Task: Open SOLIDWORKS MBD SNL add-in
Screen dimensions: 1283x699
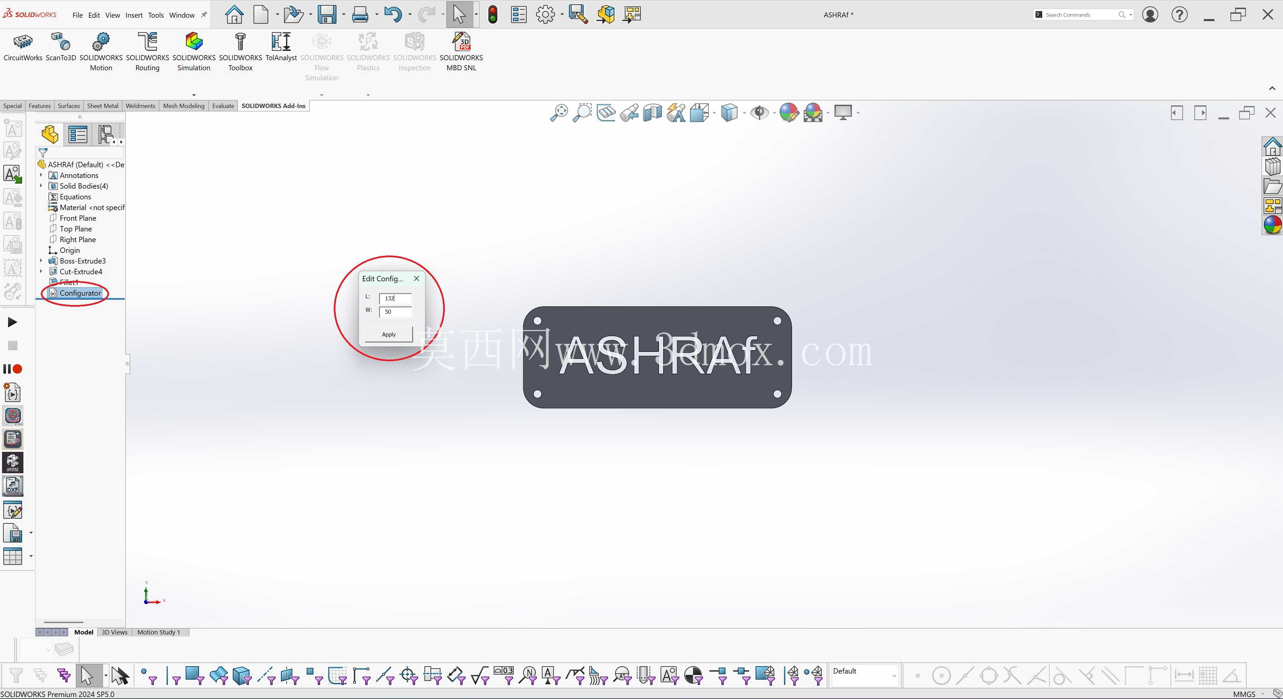Action: pyautogui.click(x=461, y=52)
